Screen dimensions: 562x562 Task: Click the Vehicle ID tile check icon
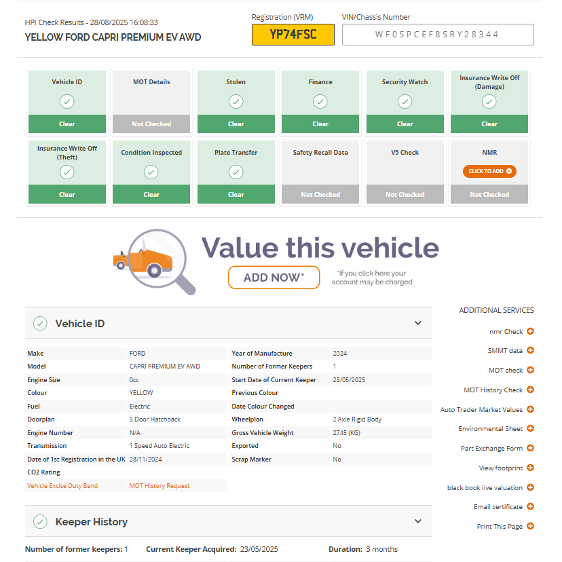pos(67,101)
